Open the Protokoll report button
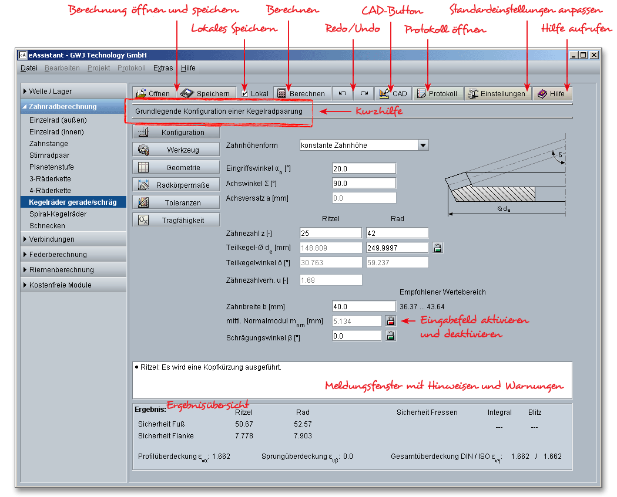This screenshot has height=497, width=617. pos(437,93)
